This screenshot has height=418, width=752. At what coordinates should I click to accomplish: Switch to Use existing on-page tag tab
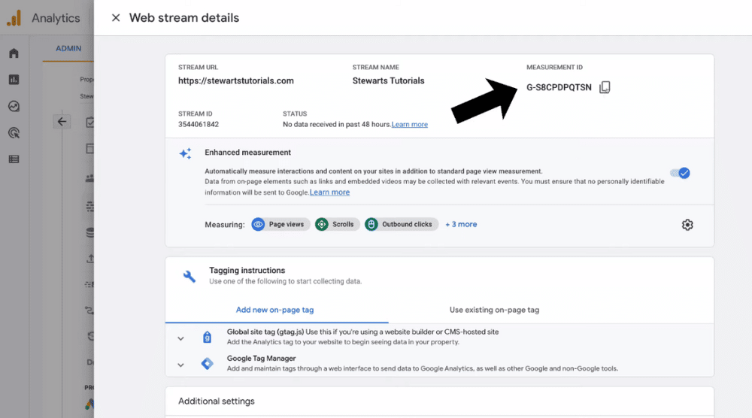(x=495, y=310)
